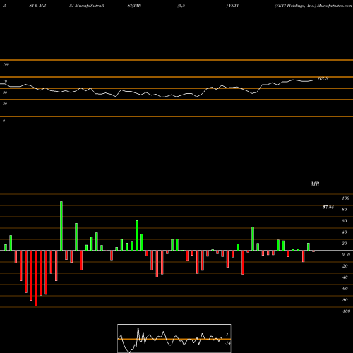353x353 pixels.
Task: Select the 87.84 value in MR panel
Action: pos(328,207)
